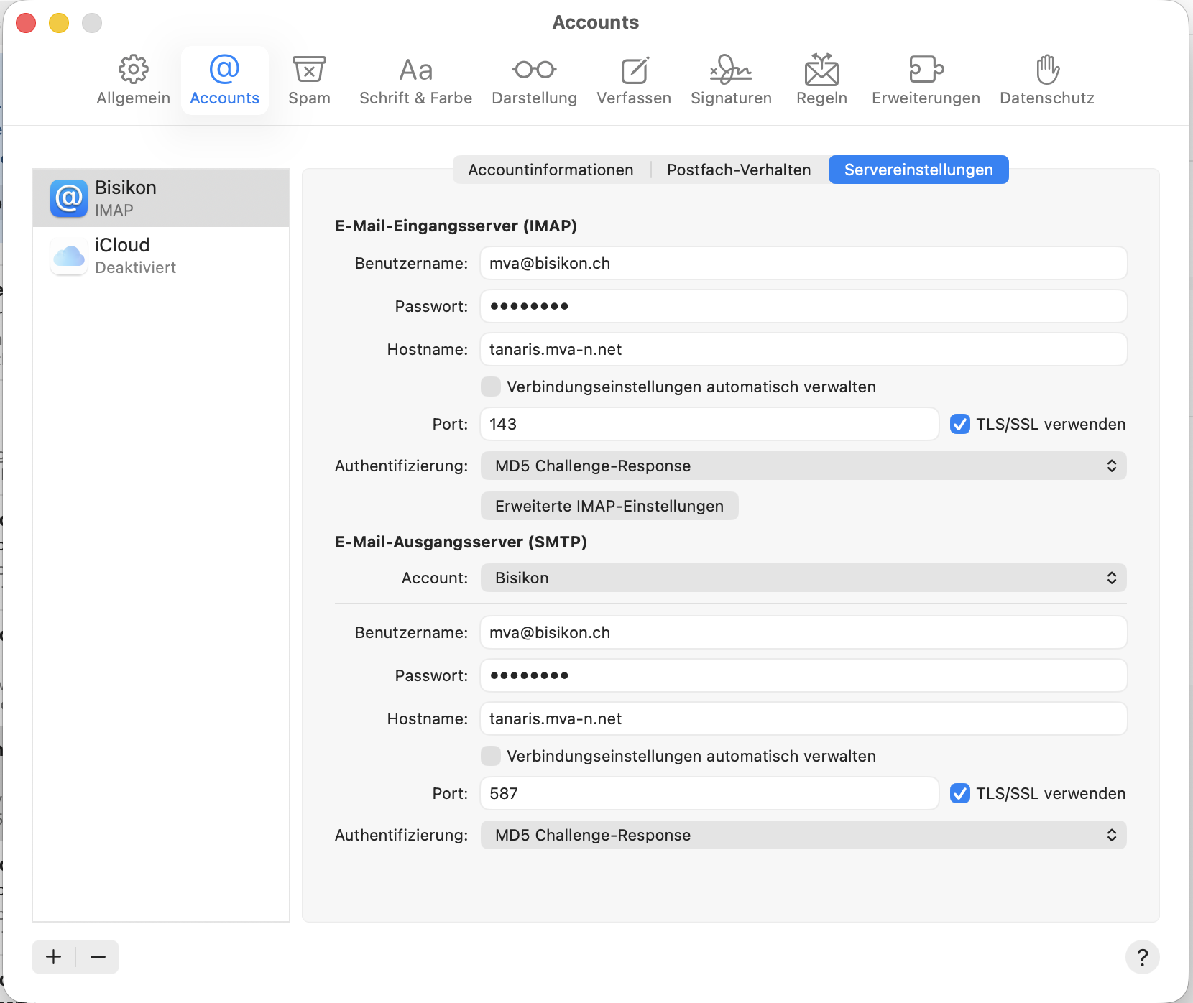Open the Signaturen preferences pane
Image resolution: width=1193 pixels, height=1003 pixels.
(731, 80)
